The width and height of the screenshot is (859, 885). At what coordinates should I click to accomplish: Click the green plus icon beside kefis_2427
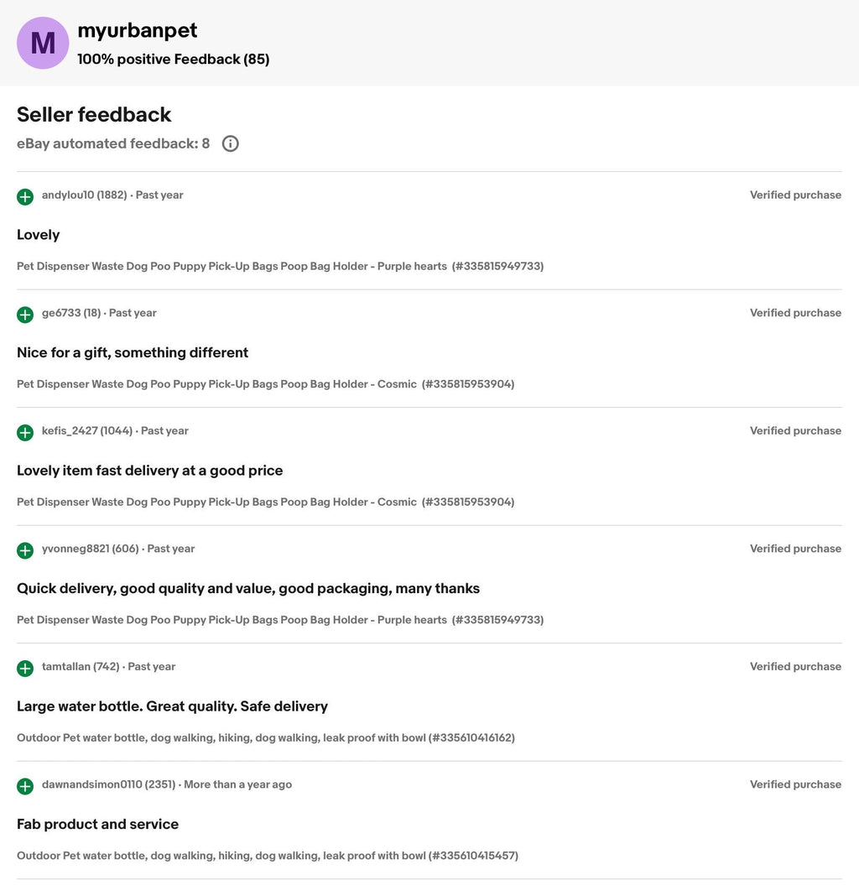(x=25, y=433)
